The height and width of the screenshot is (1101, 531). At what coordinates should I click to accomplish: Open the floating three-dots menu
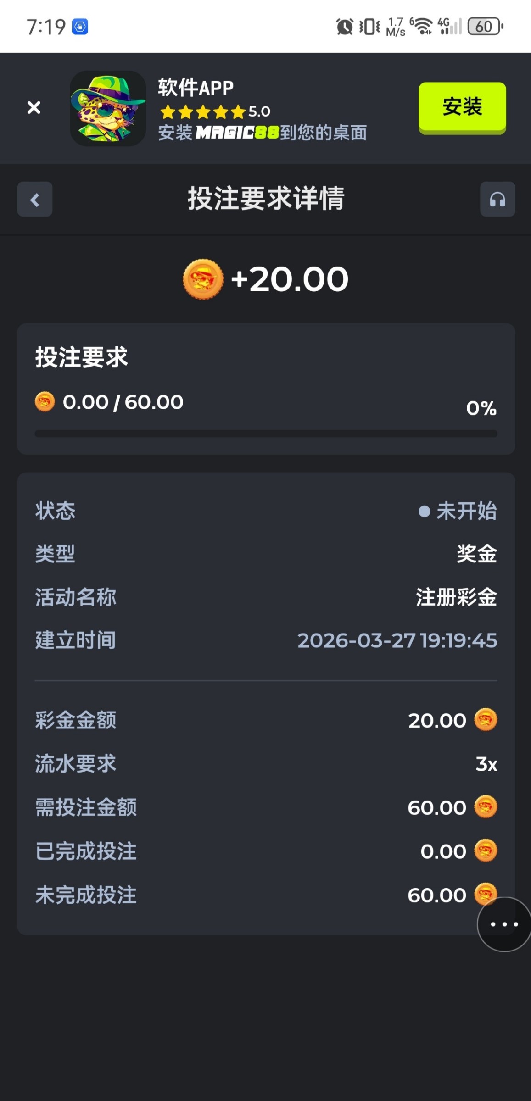(504, 924)
